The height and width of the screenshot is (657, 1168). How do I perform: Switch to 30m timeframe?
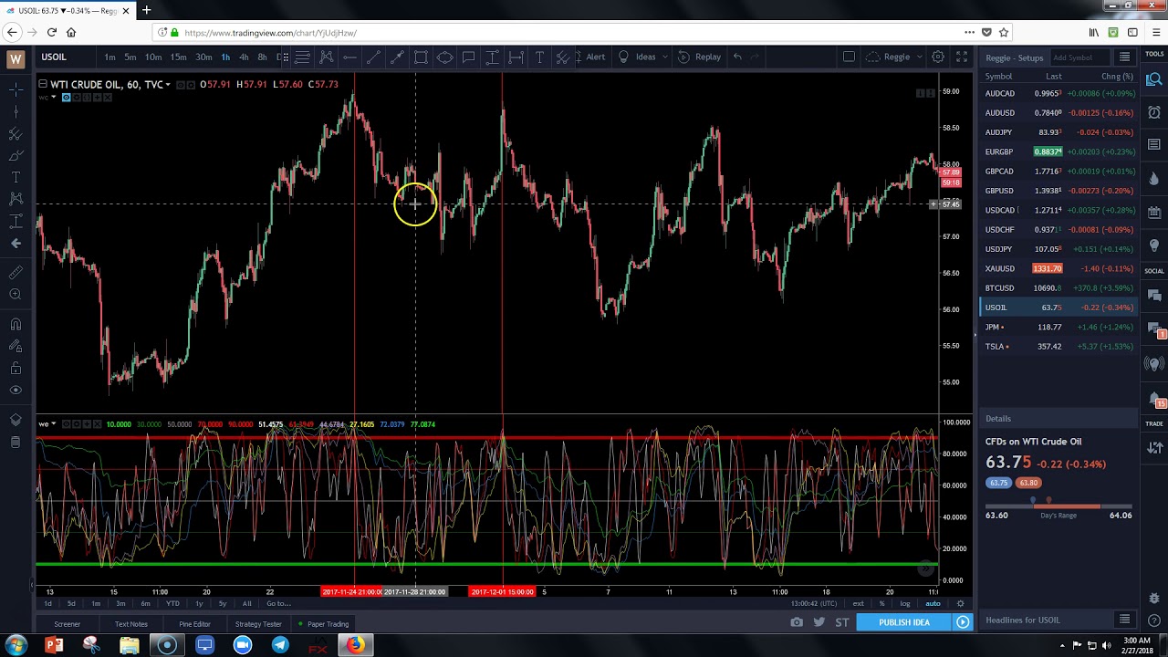pos(203,57)
